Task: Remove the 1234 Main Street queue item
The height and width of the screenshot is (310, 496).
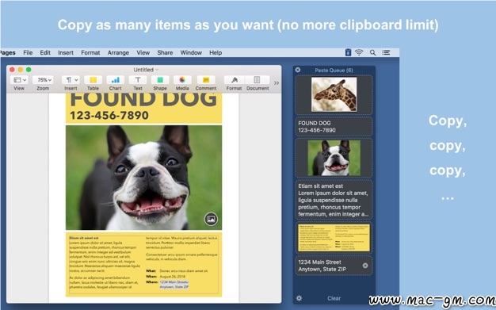Action: click(365, 266)
